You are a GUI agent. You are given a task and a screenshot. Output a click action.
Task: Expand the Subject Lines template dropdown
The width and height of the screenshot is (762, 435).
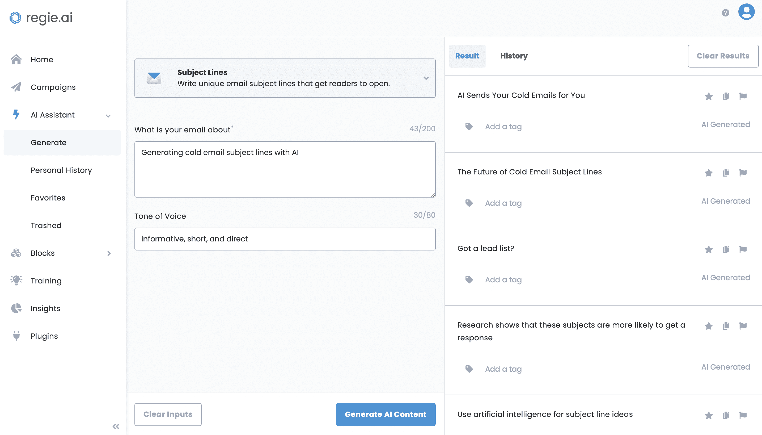pos(426,78)
